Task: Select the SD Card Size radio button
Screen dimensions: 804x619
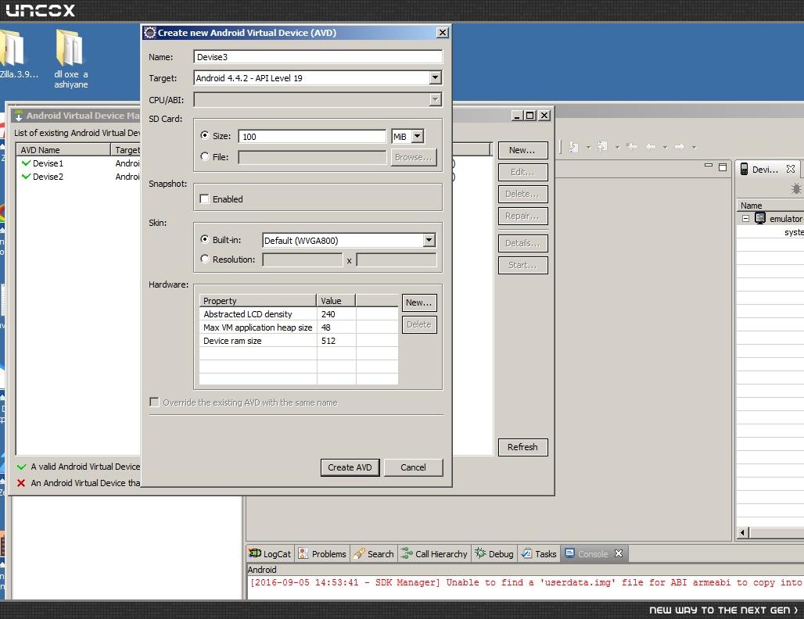Action: [x=205, y=135]
